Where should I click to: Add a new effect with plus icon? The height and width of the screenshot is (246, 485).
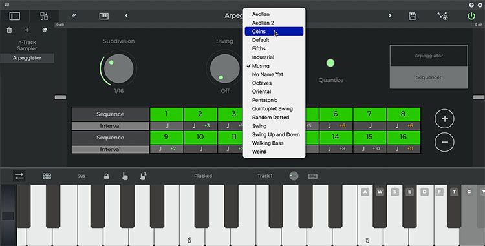[x=27, y=30]
